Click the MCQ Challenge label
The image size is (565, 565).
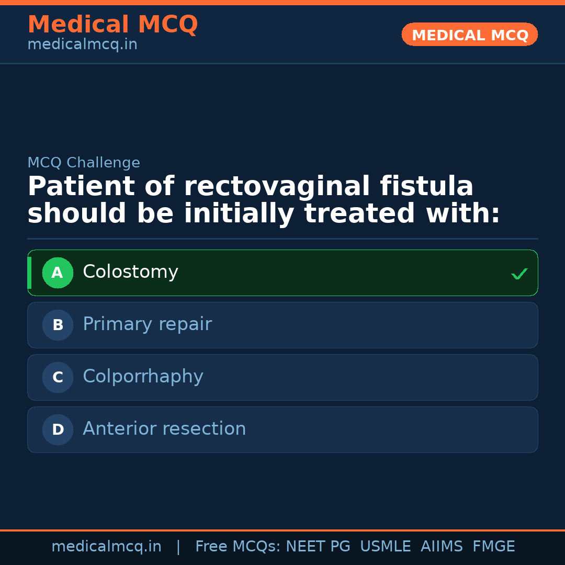pos(84,163)
